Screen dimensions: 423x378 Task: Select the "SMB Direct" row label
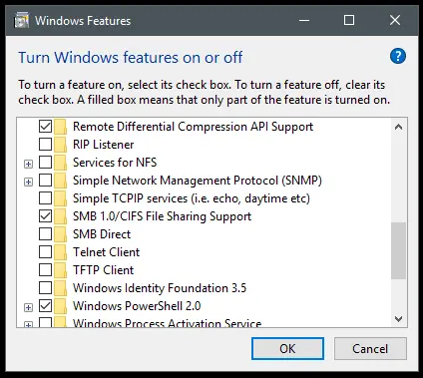102,234
